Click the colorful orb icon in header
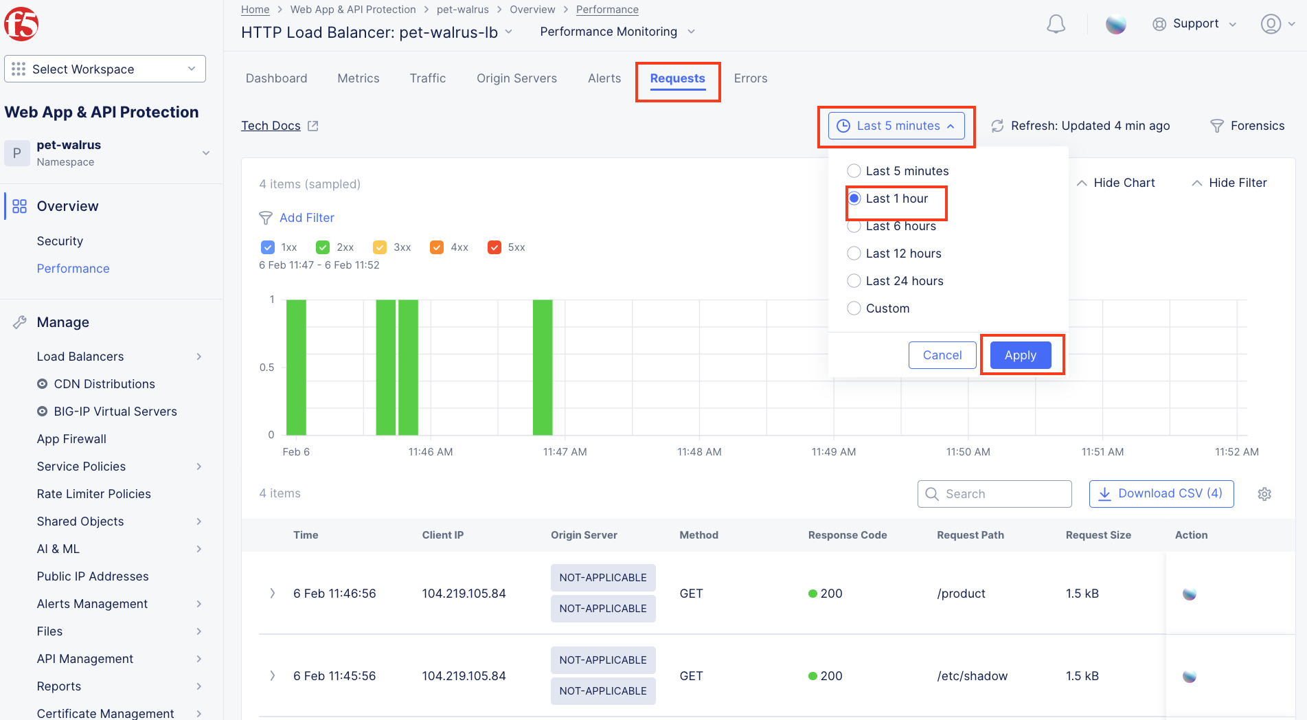Viewport: 1307px width, 720px height. tap(1115, 24)
